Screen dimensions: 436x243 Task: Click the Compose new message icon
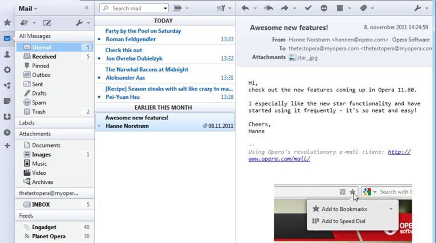click(47, 23)
